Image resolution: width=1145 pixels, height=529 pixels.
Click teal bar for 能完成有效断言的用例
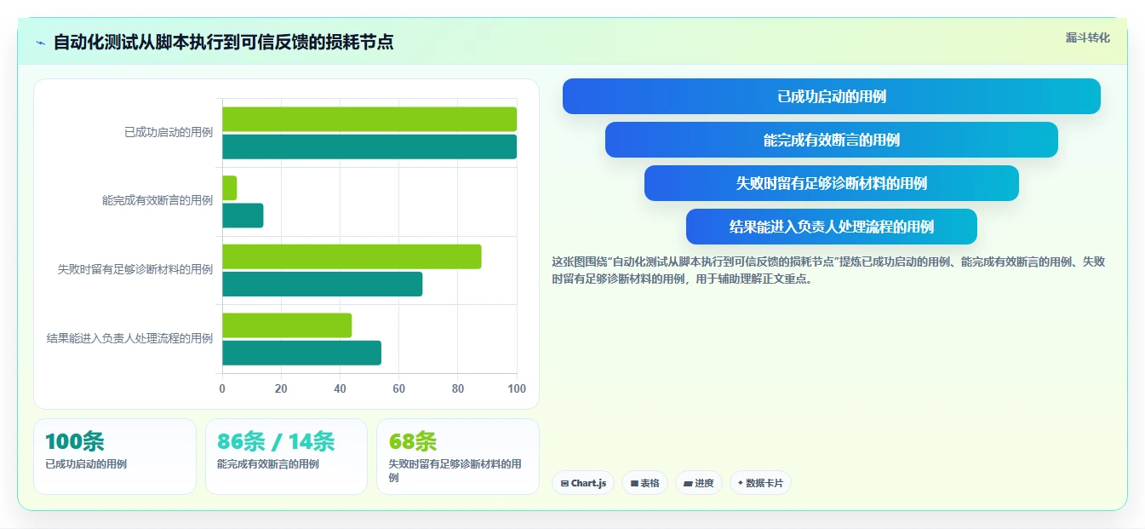coord(243,216)
